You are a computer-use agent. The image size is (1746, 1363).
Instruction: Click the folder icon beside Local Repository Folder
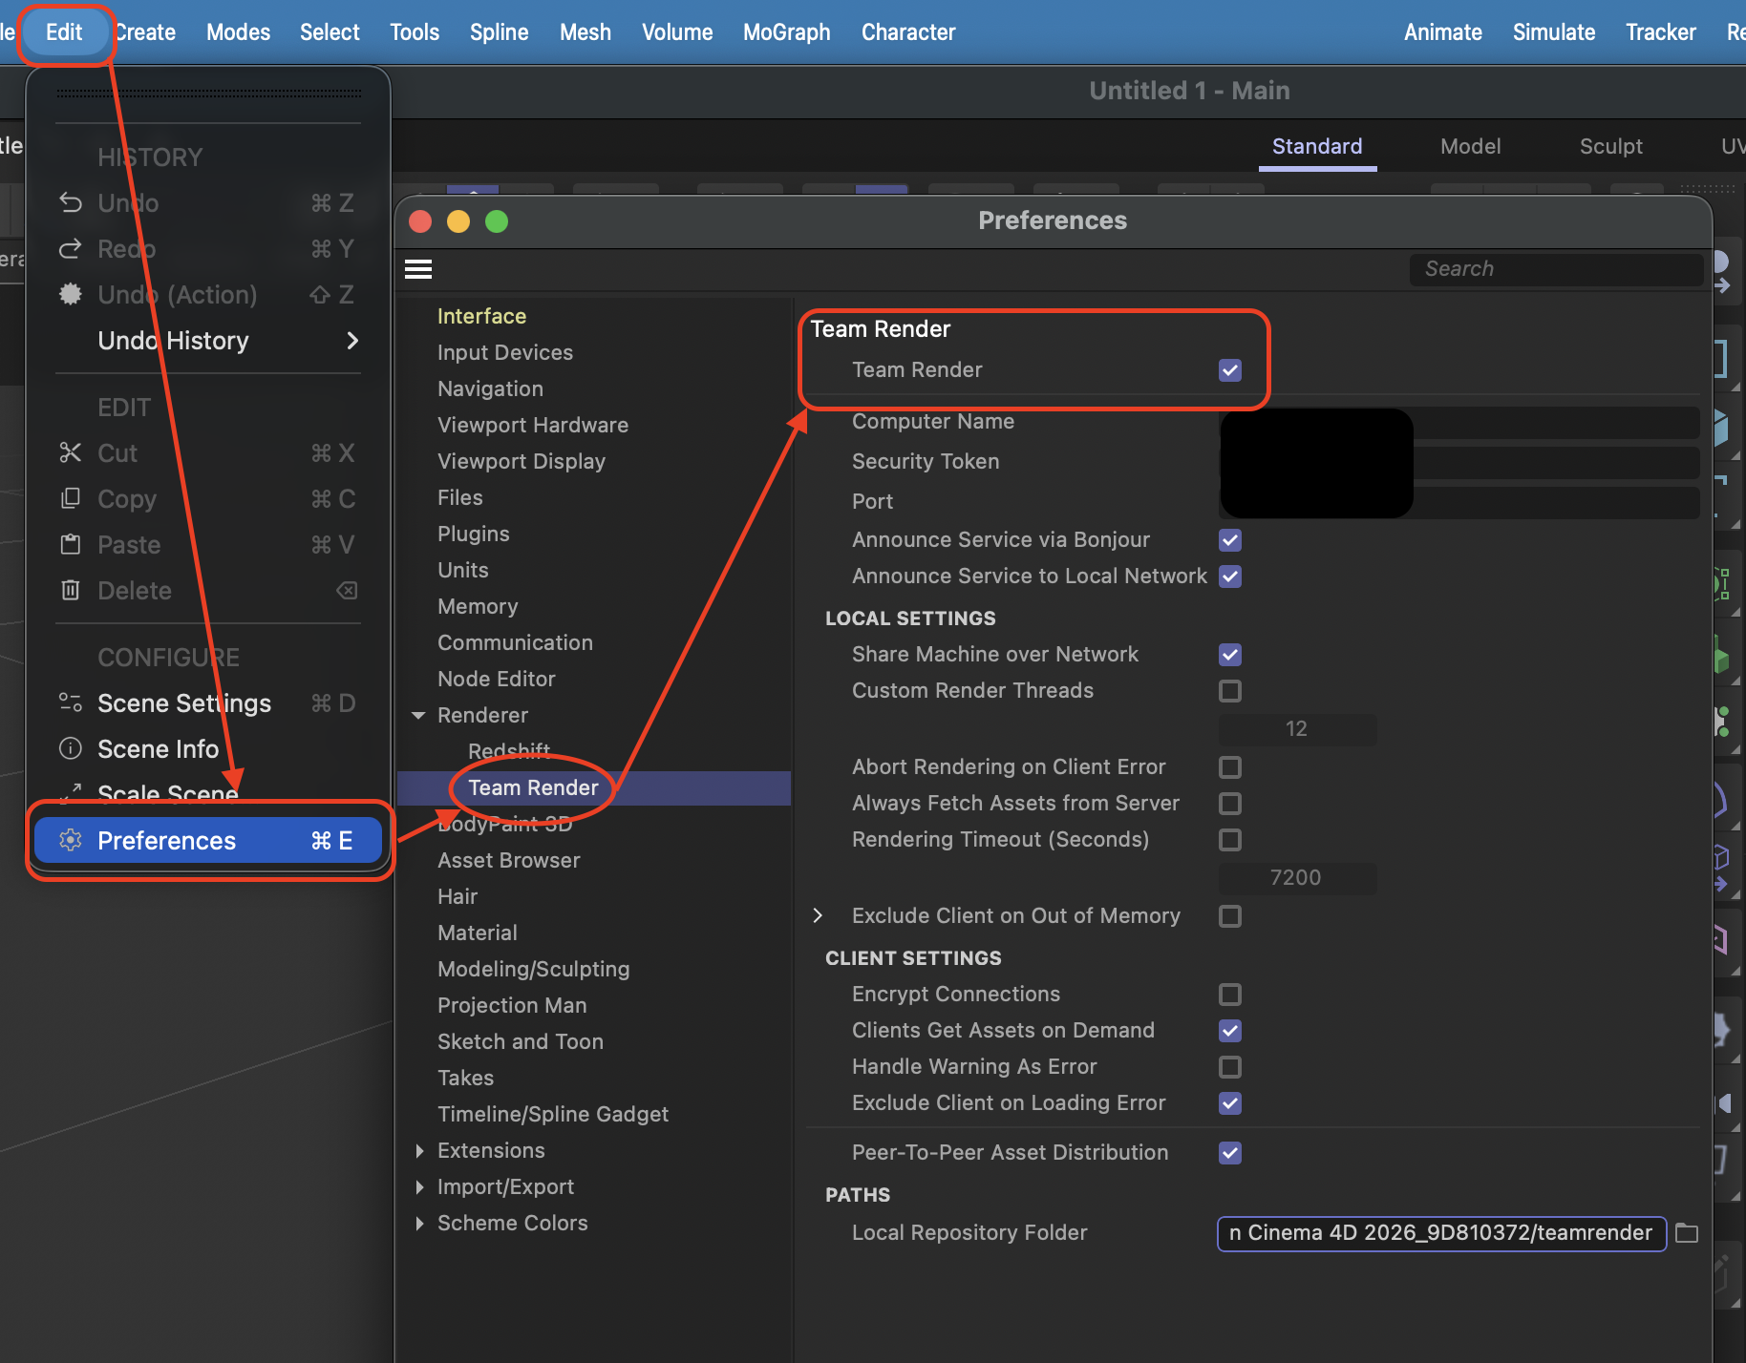click(1687, 1233)
